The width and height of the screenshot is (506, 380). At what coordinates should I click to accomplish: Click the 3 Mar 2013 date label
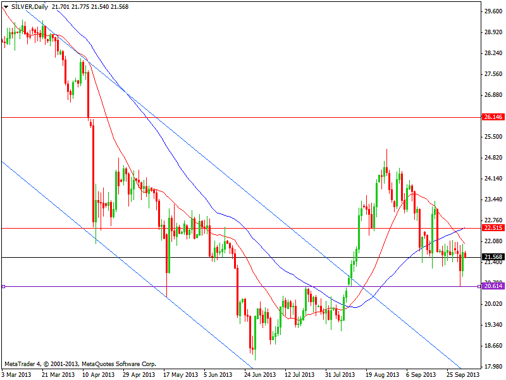pyautogui.click(x=17, y=374)
